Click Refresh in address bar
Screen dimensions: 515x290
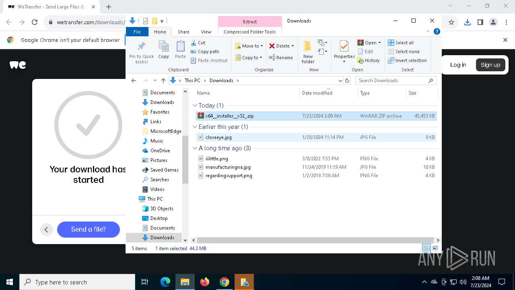coord(348,81)
